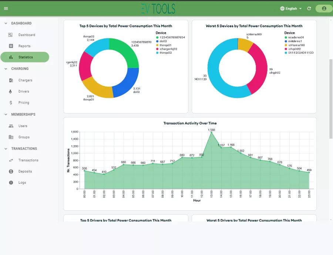Select Statistics in the sidebar
Image resolution: width=333 pixels, height=255 pixels.
point(25,57)
